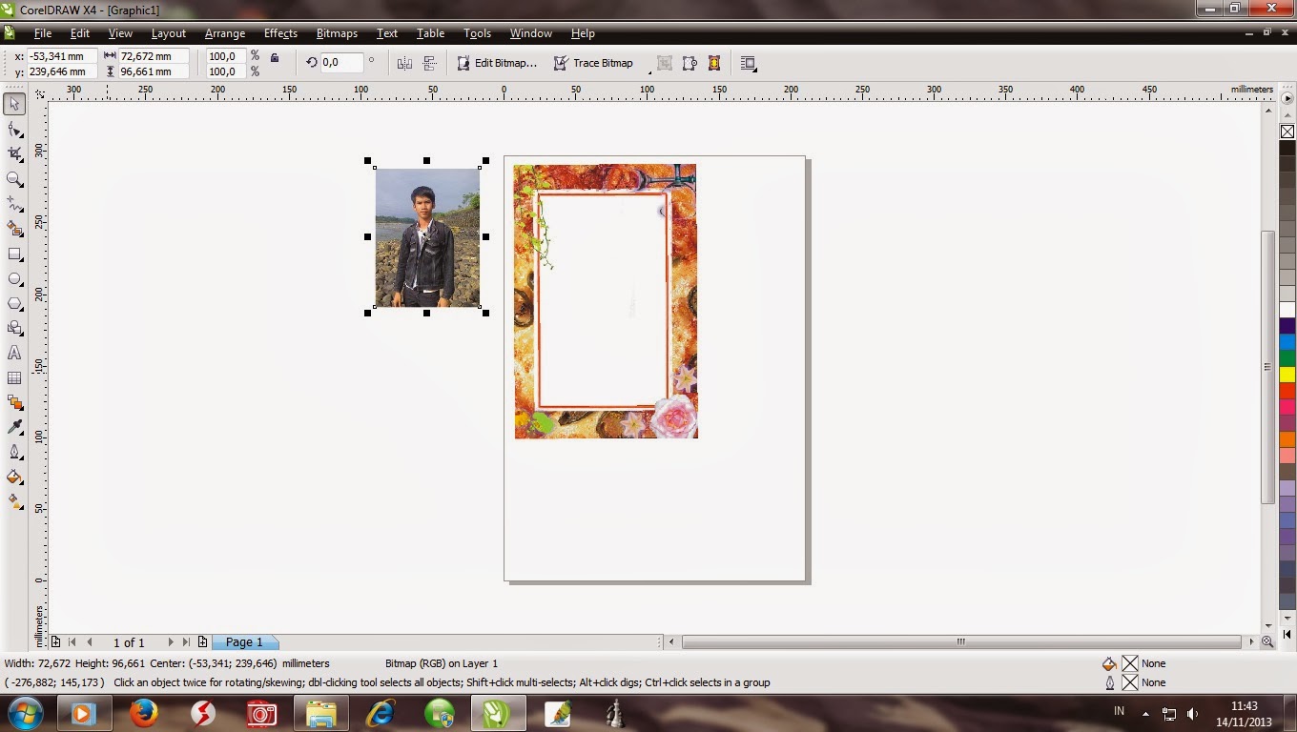Open the Bitmaps menu
Image resolution: width=1297 pixels, height=732 pixels.
(x=337, y=33)
